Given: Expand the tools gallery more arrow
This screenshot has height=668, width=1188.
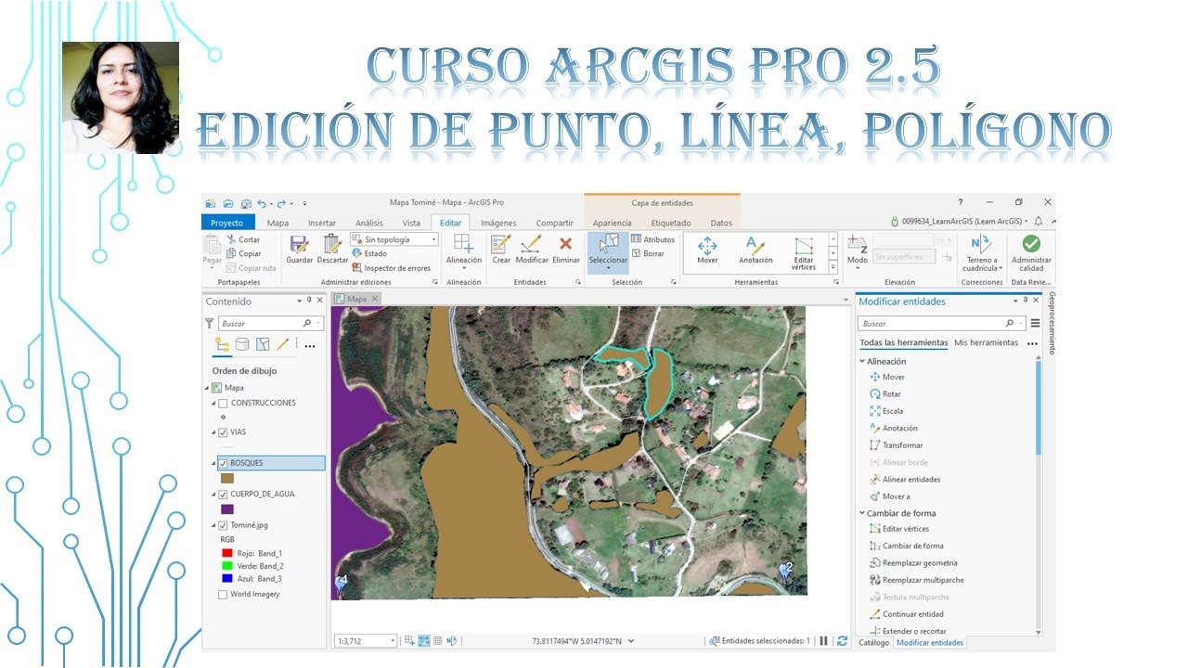Looking at the screenshot, I should (833, 267).
